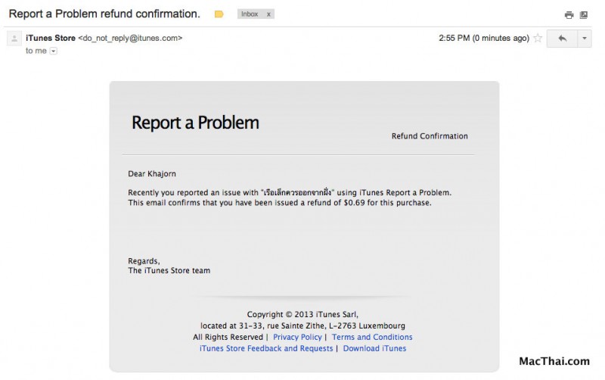Image resolution: width=605 pixels, height=380 pixels.
Task: Click the sender's profile avatar
Action: coord(14,39)
